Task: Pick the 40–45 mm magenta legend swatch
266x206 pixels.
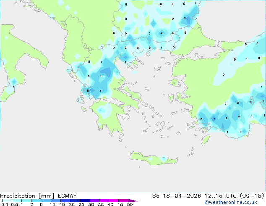Action: coord(114,201)
